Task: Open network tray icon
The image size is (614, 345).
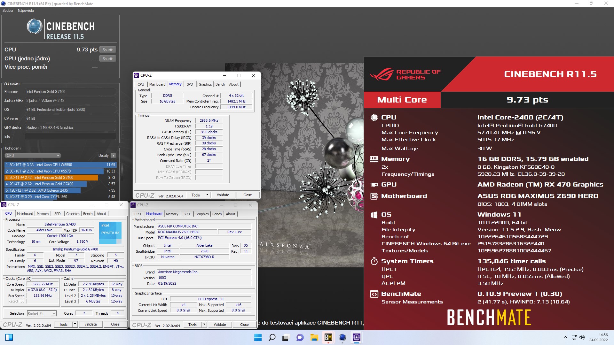Action: (x=574, y=337)
